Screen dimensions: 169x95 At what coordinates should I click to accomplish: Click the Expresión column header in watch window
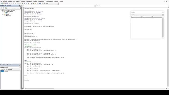coord(136,17)
